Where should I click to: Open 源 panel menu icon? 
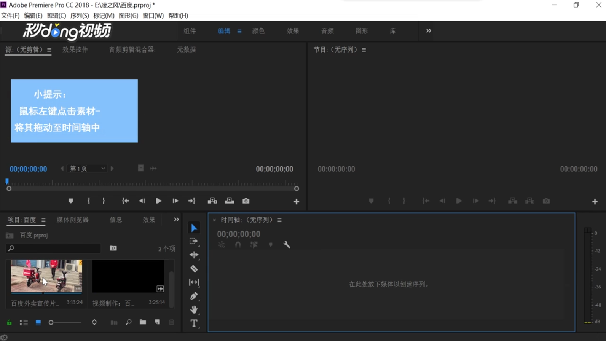[x=49, y=50]
